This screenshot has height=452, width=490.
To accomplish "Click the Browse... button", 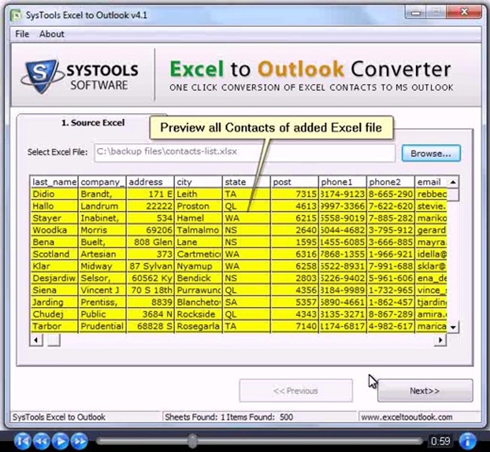I will 431,153.
